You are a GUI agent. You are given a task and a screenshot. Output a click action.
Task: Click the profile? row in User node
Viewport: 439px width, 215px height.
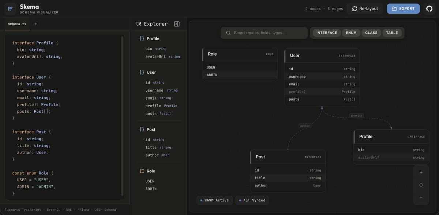(x=322, y=92)
